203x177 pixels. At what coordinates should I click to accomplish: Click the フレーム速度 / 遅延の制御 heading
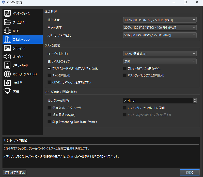60,92
